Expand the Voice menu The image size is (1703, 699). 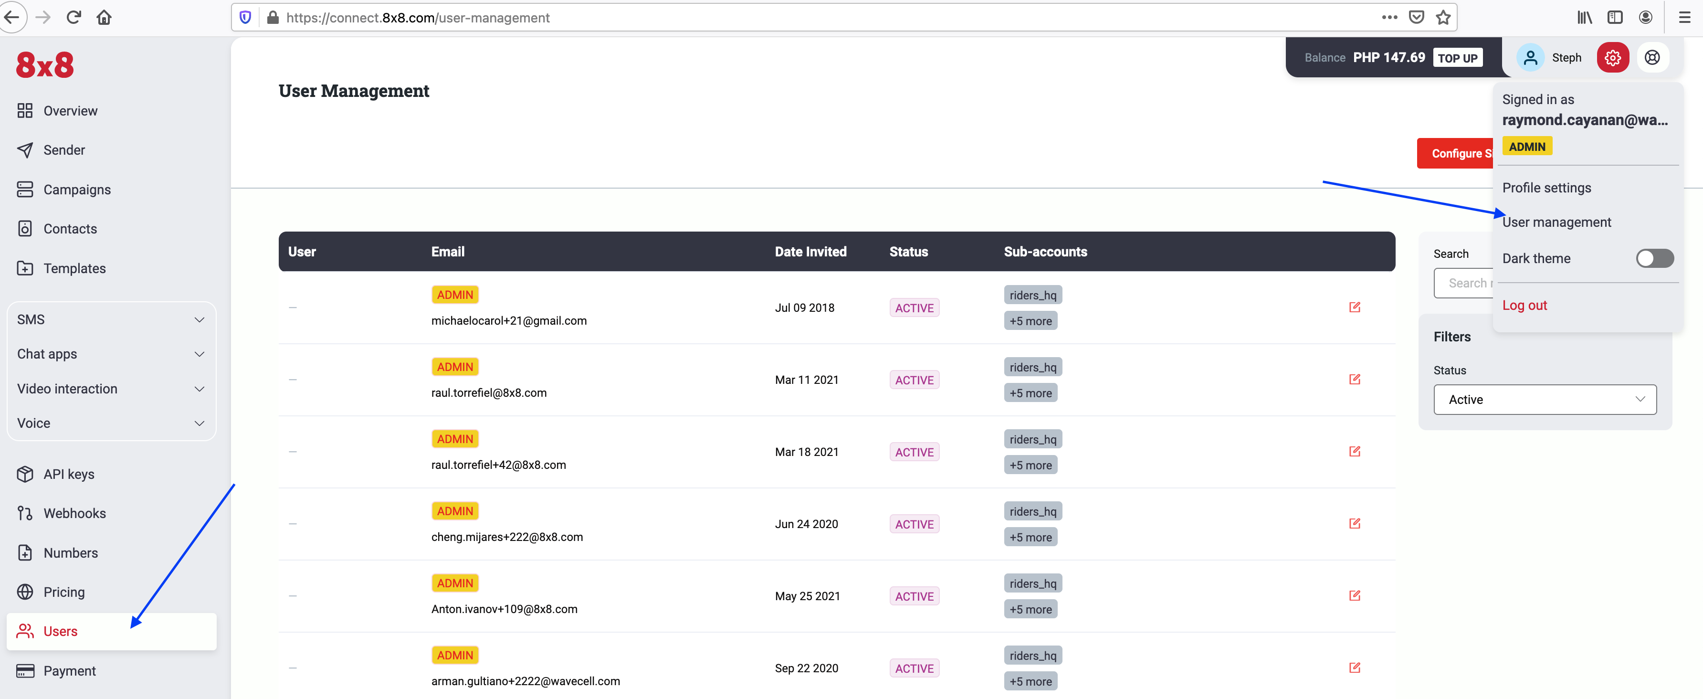tap(111, 423)
